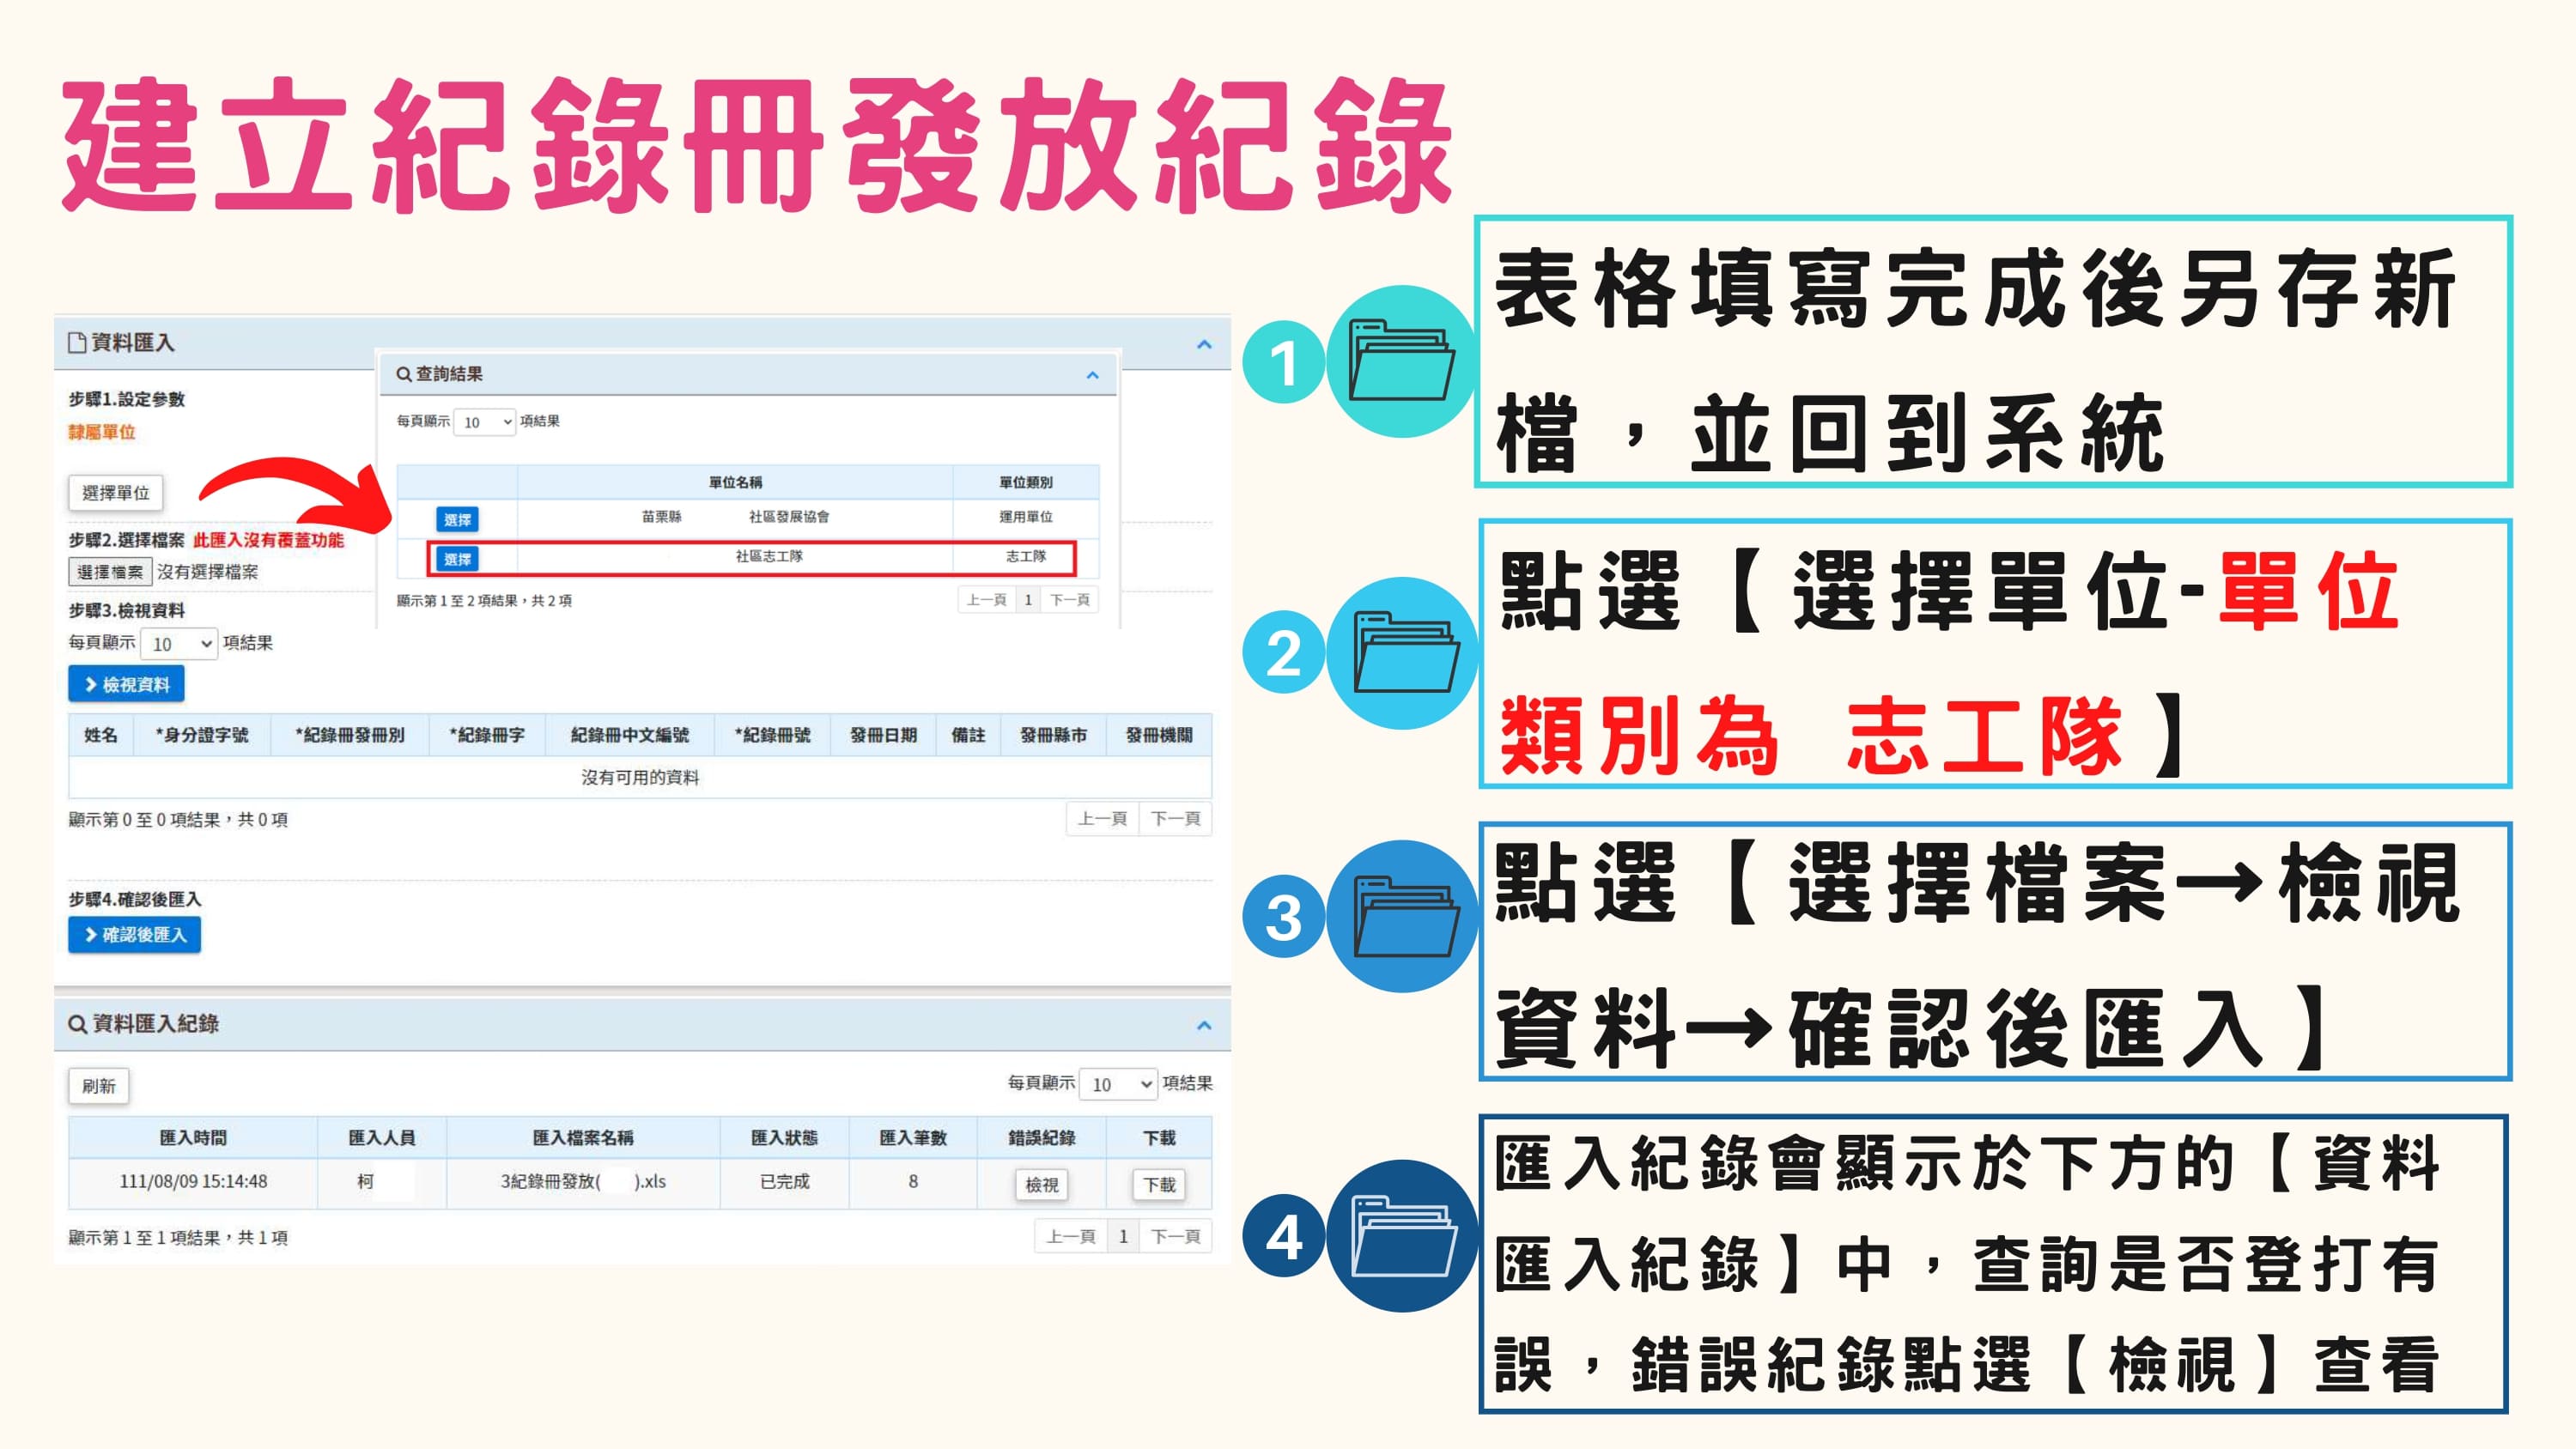Click the *身分證字號 column header
2576x1449 pixels.
(x=202, y=735)
